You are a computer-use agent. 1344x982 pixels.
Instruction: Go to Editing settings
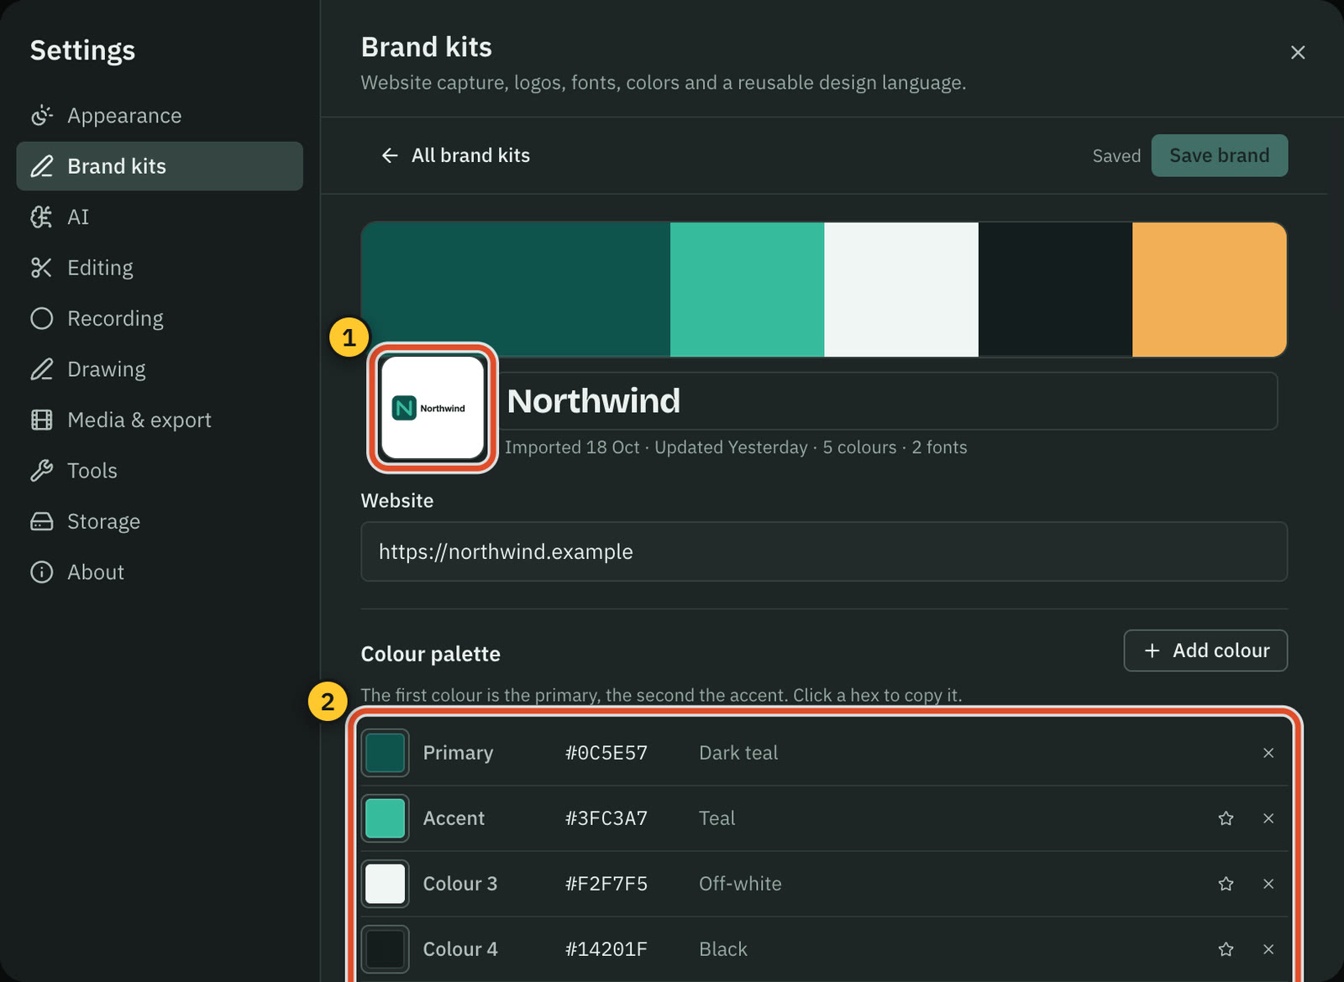(160, 268)
